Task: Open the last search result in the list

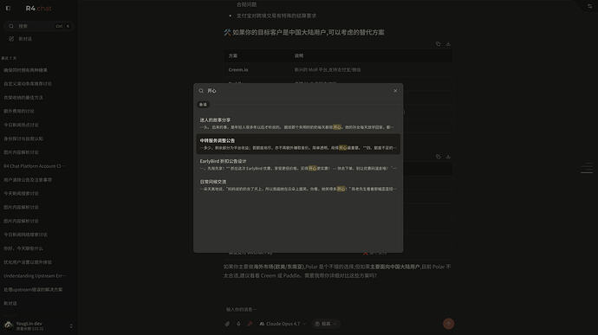Action: tap(298, 185)
